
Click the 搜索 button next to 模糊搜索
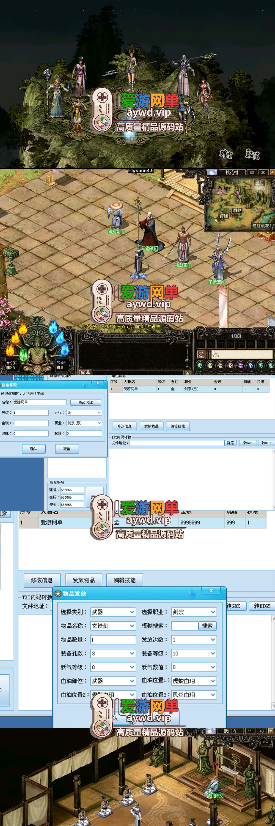[207, 626]
